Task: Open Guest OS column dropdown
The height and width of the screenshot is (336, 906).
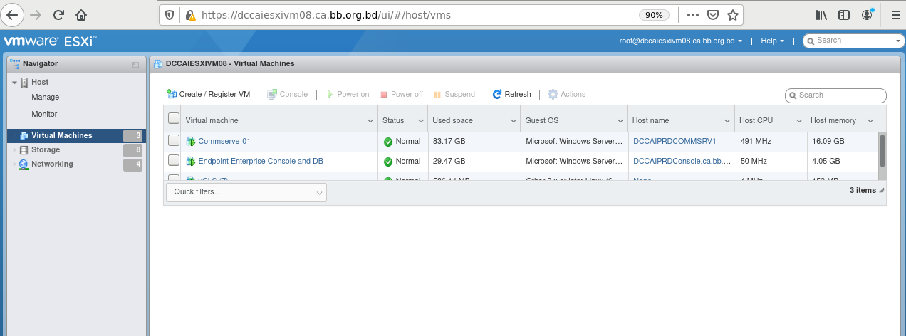Action: pos(620,121)
